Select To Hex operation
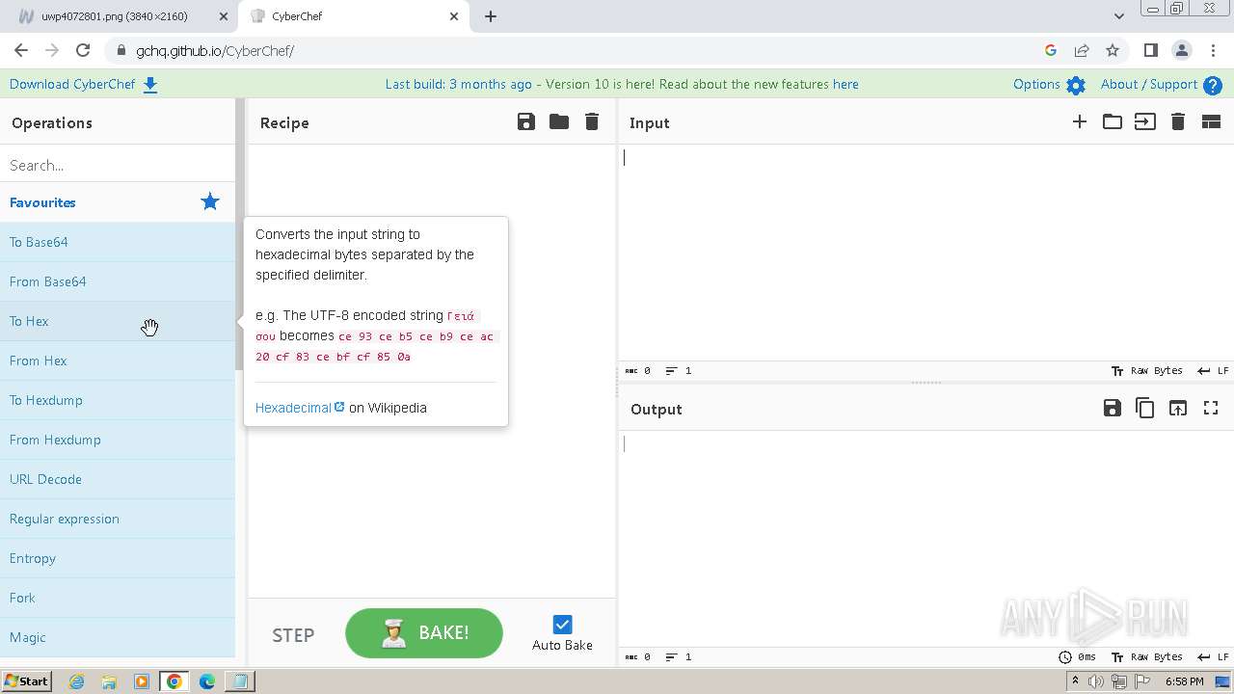 click(x=118, y=321)
